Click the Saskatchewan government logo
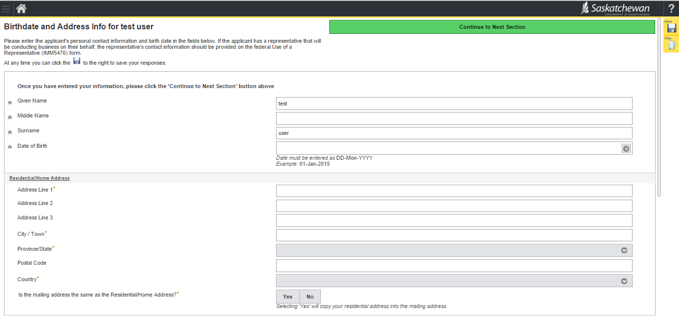Image resolution: width=679 pixels, height=316 pixels. coord(615,8)
